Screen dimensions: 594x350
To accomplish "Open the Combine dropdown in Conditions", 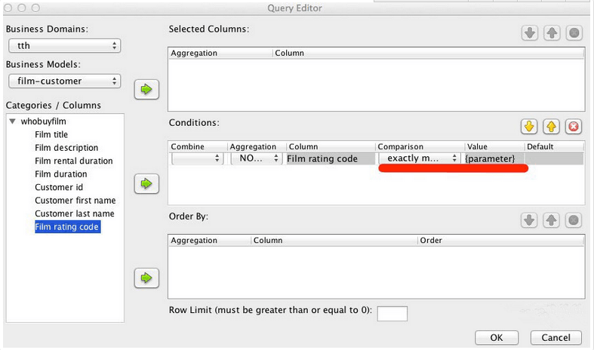I will [197, 158].
